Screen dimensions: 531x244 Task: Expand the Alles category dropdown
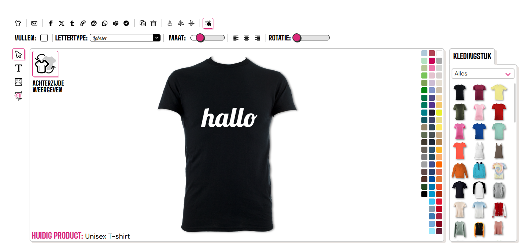coord(483,74)
